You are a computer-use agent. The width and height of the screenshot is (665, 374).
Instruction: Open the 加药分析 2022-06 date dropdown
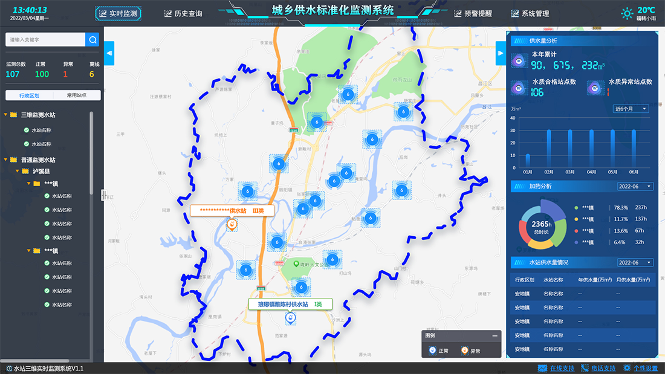point(635,186)
